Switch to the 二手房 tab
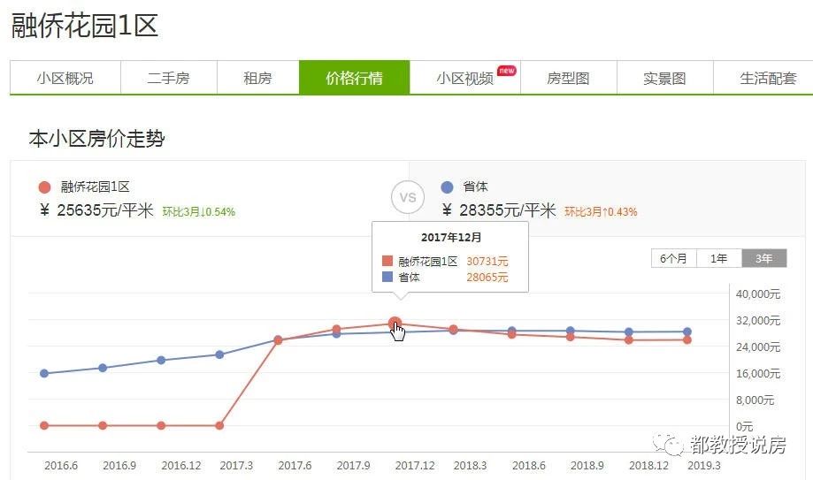 168,78
